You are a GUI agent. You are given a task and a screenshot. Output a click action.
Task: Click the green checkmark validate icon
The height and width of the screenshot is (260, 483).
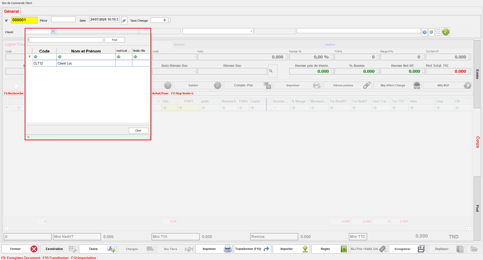(x=446, y=32)
